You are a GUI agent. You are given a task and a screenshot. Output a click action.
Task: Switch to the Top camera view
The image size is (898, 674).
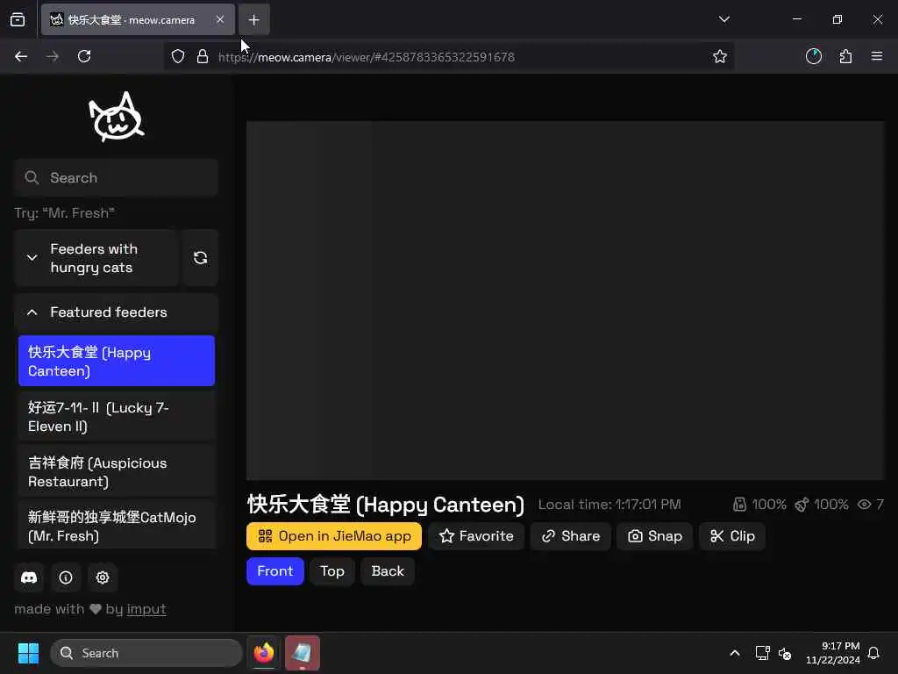click(332, 571)
